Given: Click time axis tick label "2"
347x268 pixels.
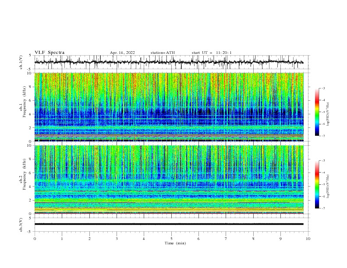Looking at the screenshot, I should pyautogui.click(x=89, y=239).
